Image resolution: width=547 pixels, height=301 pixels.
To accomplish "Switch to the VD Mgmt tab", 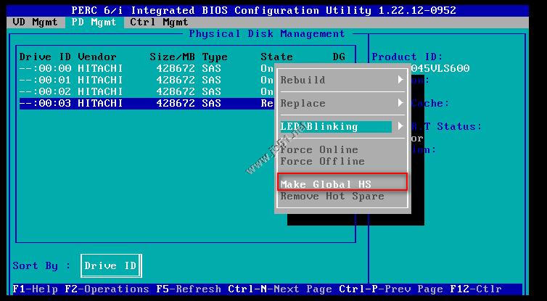I will 36,22.
